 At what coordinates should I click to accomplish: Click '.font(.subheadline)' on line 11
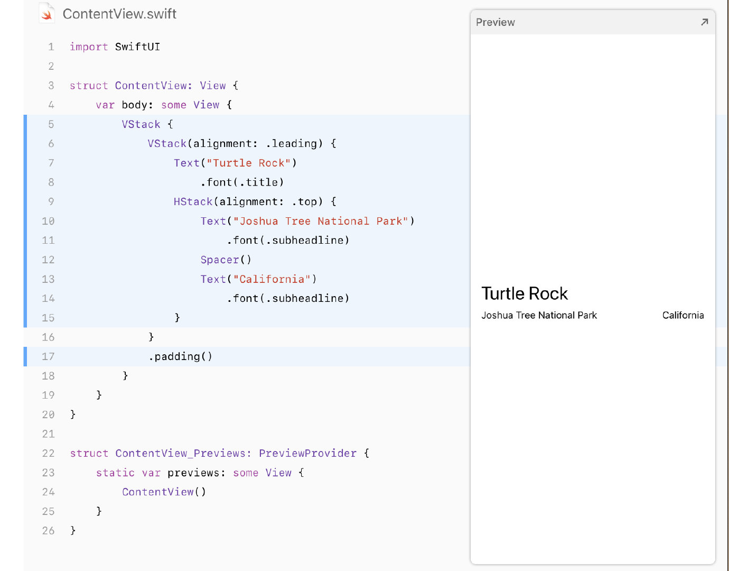288,241
